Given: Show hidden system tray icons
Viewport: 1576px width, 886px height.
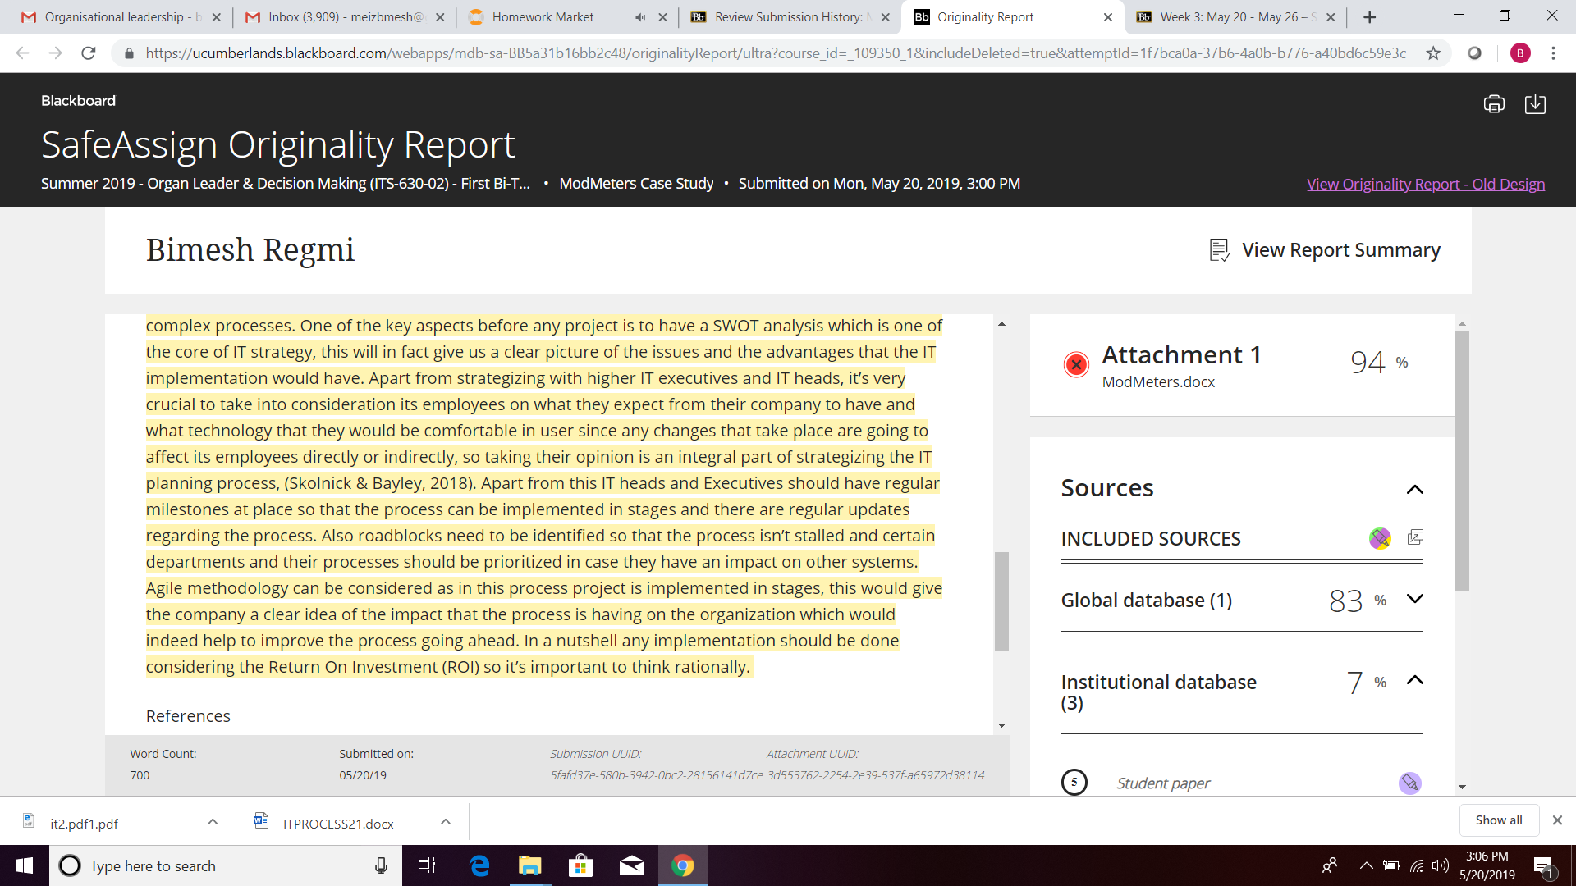Looking at the screenshot, I should click(1366, 865).
